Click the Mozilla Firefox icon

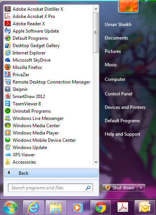click(8, 67)
